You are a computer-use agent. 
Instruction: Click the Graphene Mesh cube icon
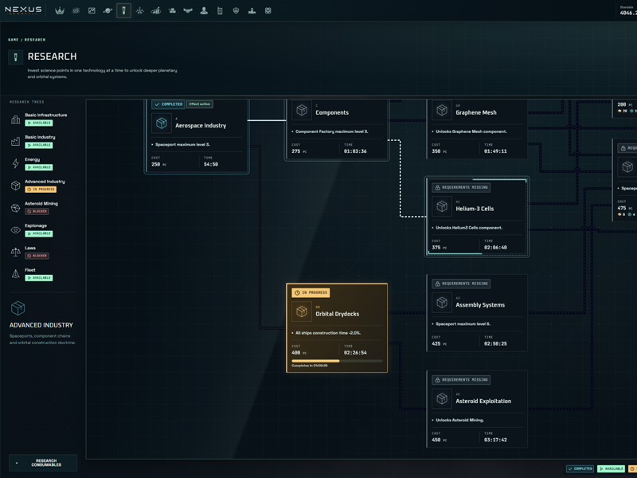(442, 110)
